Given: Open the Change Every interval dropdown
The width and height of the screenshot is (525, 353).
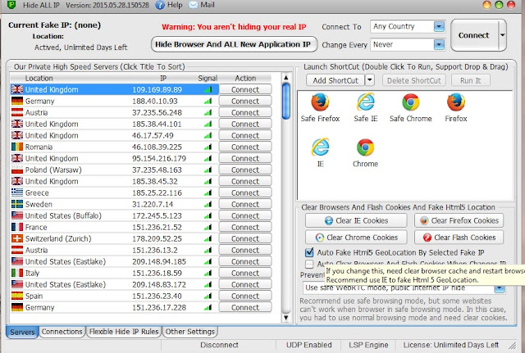Looking at the screenshot, I should [x=439, y=44].
